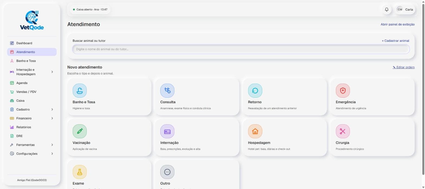Click the Ferramentas wrench icon
The height and width of the screenshot is (189, 425).
pyautogui.click(x=12, y=145)
